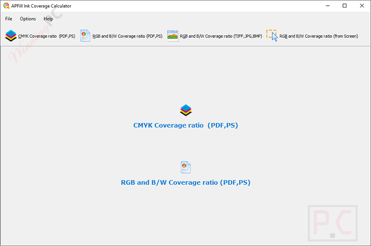Click the toolbar label RGB and B/W Coverage ratio (from Screen)

(x=319, y=36)
